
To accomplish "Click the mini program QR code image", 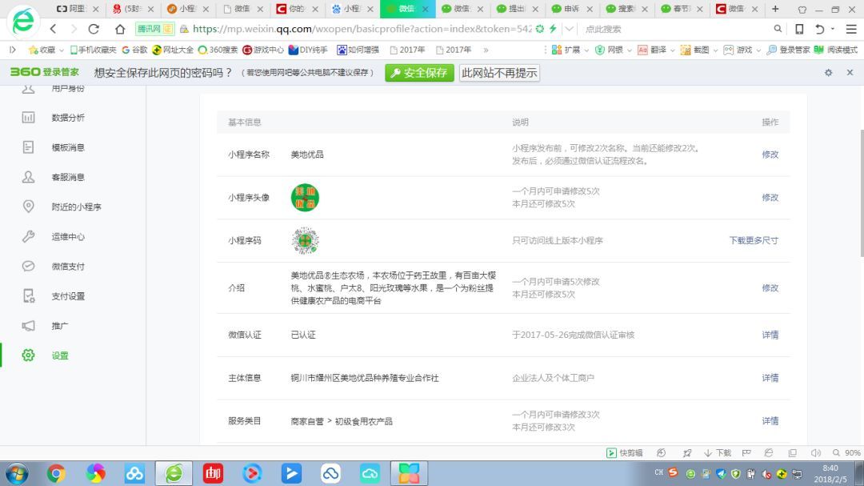I will click(305, 240).
